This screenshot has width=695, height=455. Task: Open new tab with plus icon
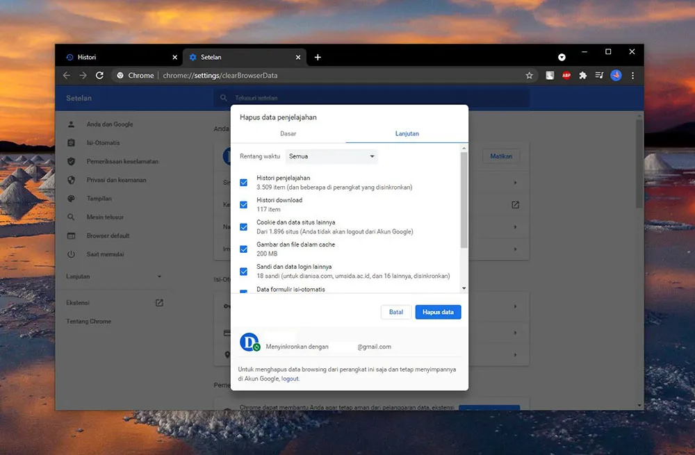(x=318, y=57)
